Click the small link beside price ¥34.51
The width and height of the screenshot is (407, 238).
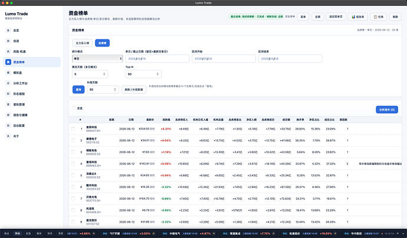click(x=152, y=141)
